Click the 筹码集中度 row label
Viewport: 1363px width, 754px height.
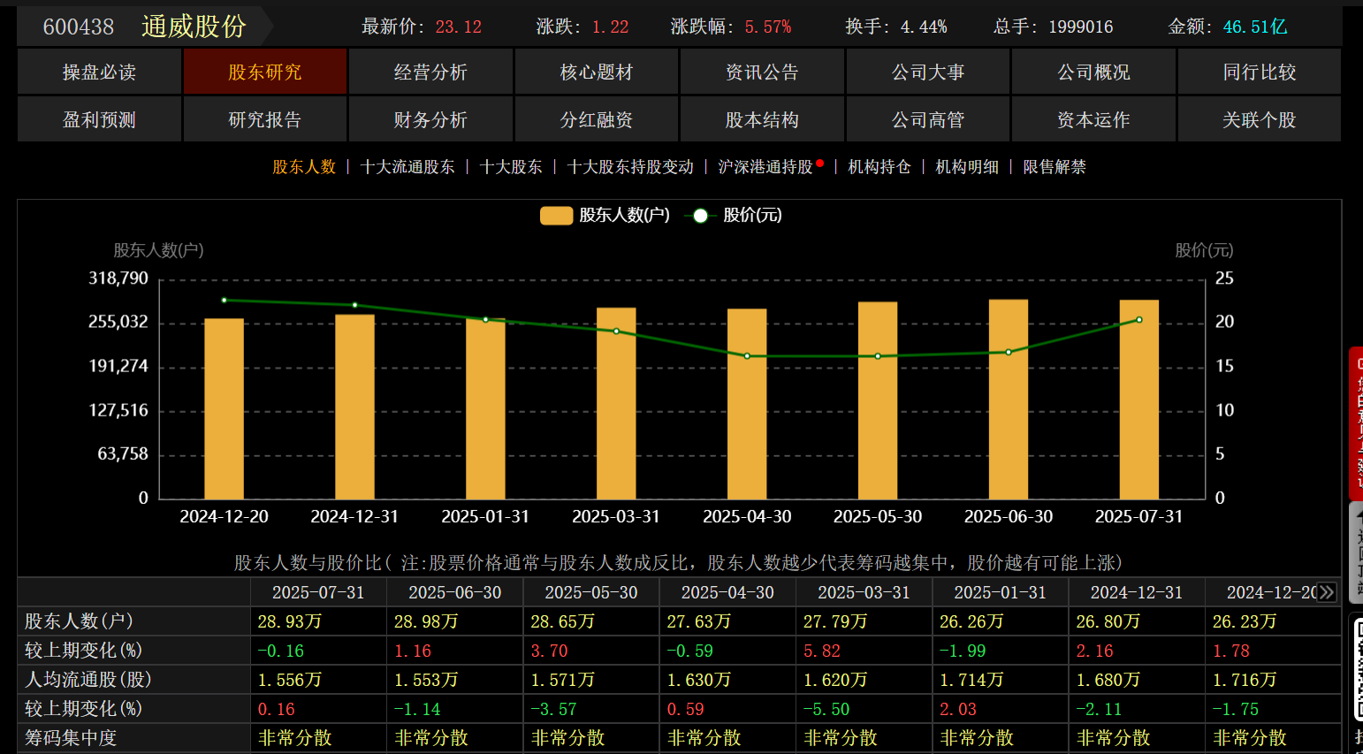coord(71,738)
